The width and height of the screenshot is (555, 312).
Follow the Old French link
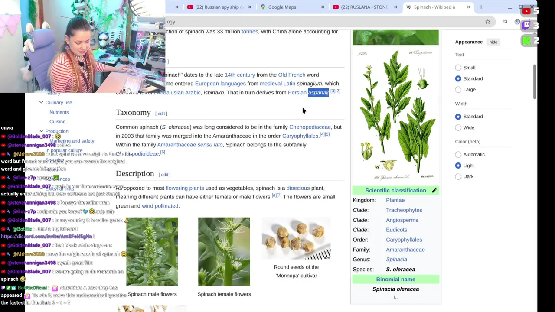pyautogui.click(x=291, y=75)
